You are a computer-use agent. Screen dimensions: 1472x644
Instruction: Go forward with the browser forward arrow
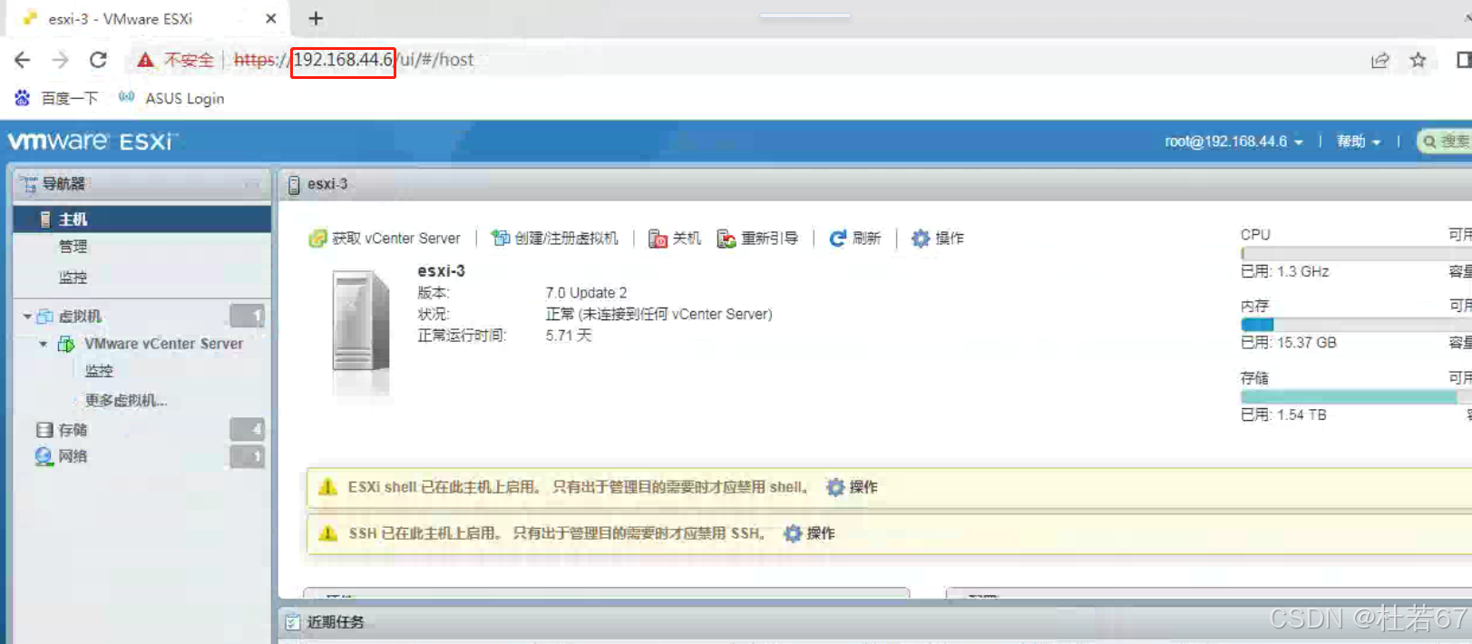coord(60,60)
